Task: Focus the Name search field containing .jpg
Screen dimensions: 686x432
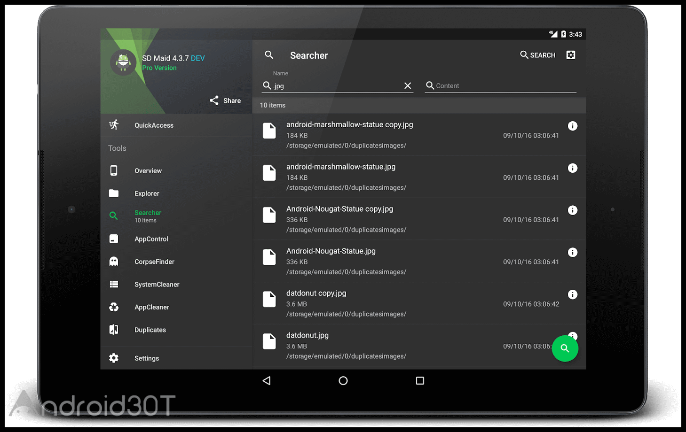Action: [x=338, y=85]
